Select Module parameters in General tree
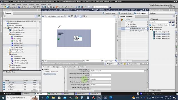The image size is (178, 100). 50,74
